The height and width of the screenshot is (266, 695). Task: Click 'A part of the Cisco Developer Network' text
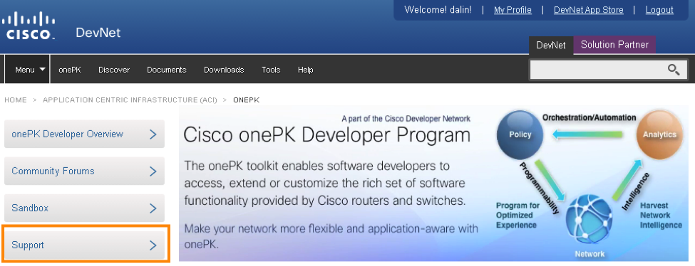pos(406,119)
